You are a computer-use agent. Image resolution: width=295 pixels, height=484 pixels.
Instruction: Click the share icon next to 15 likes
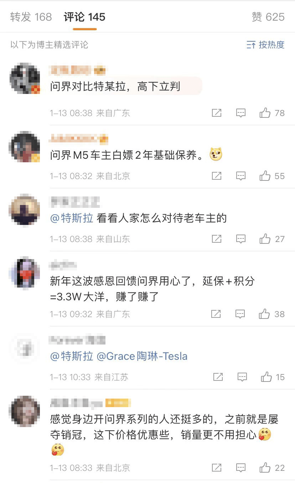tap(218, 377)
